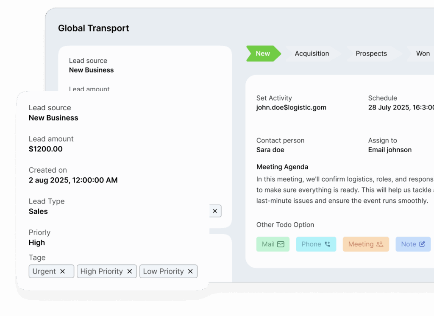Click the phone call icon
Viewport: 434px width, 316px height.
click(327, 244)
